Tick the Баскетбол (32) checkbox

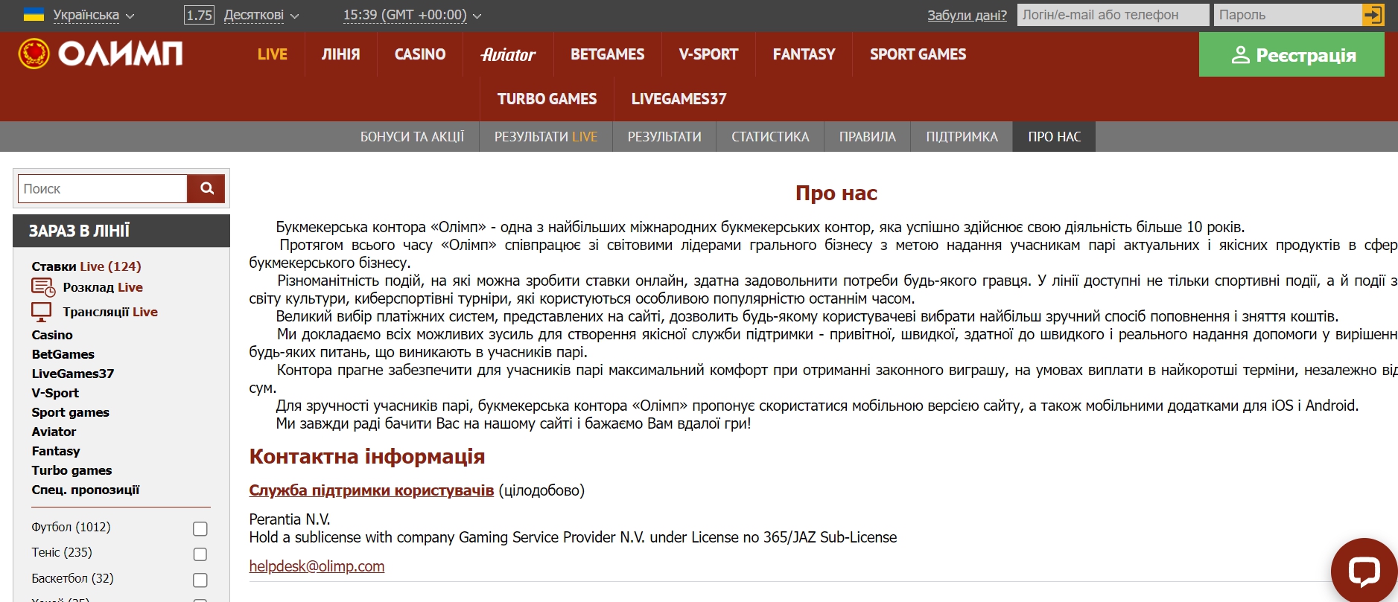point(200,580)
